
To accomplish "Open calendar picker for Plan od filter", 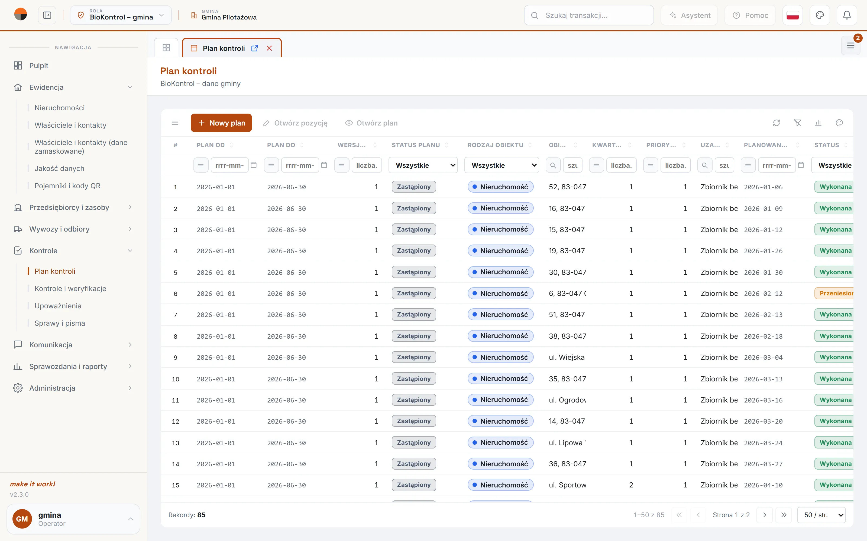I will pos(254,165).
